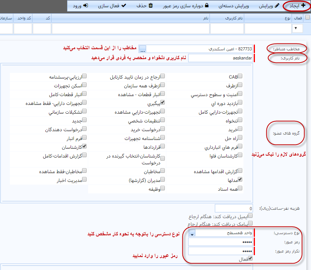This screenshot has width=311, height=270.
Task: Click the حذف (delete) trash icon
Action: 150,6
